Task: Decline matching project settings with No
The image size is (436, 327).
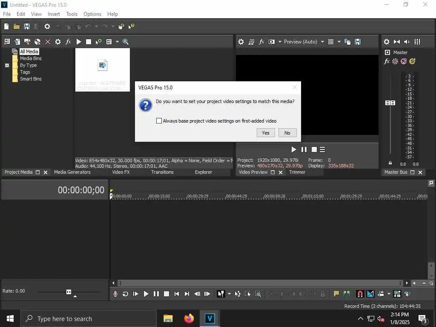Action: coord(287,133)
